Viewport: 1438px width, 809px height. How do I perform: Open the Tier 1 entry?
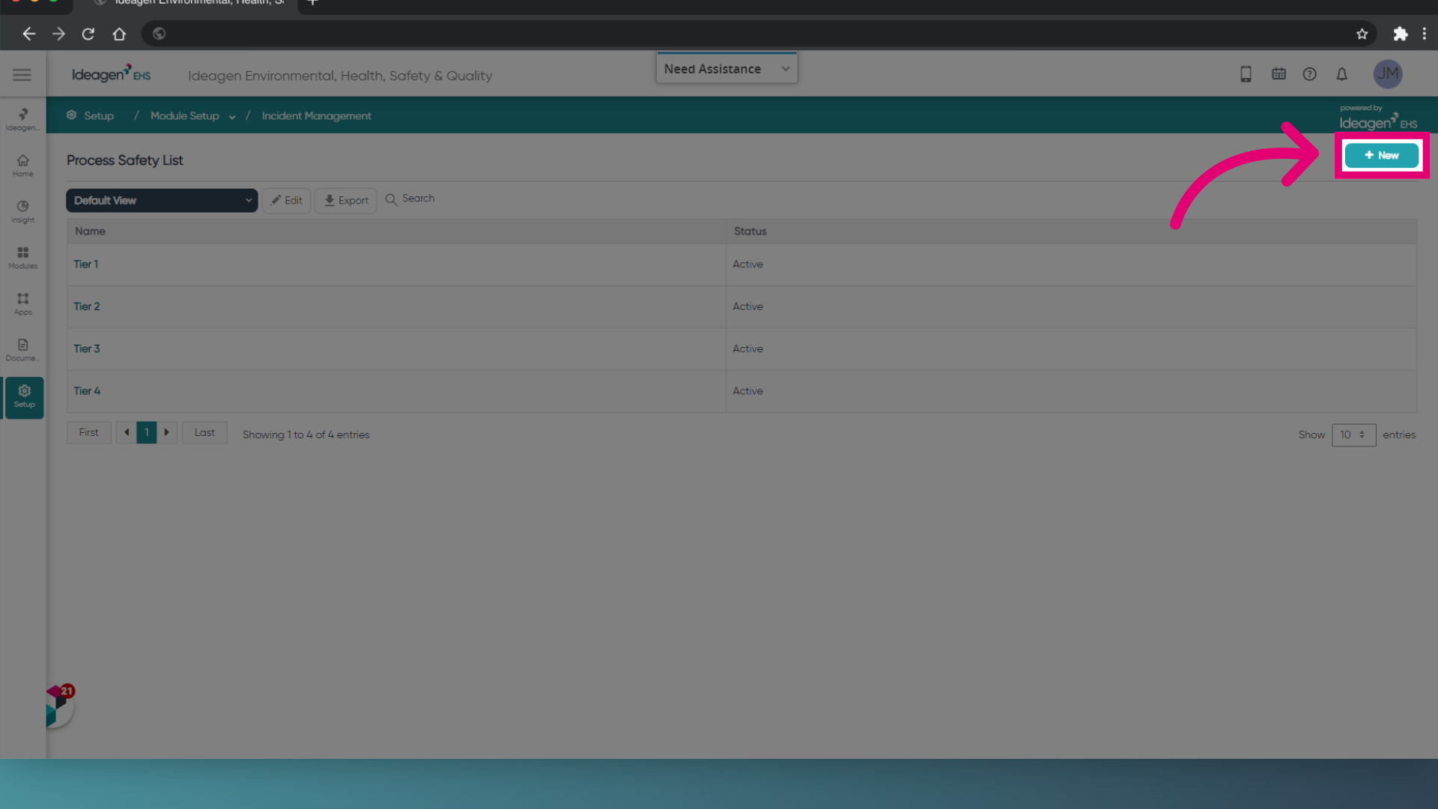85,264
